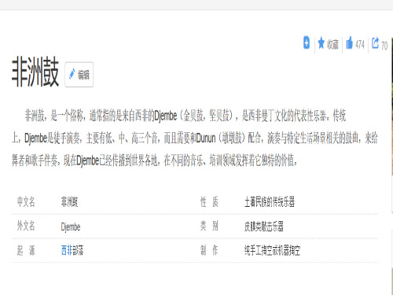Click the 70 share count
This screenshot has height=295, width=393.
(x=384, y=46)
